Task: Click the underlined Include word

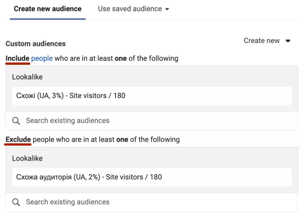Action: (17, 58)
